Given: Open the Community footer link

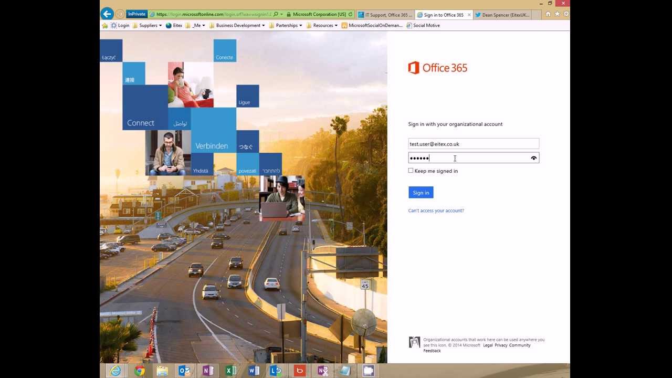Looking at the screenshot, I should 520,345.
